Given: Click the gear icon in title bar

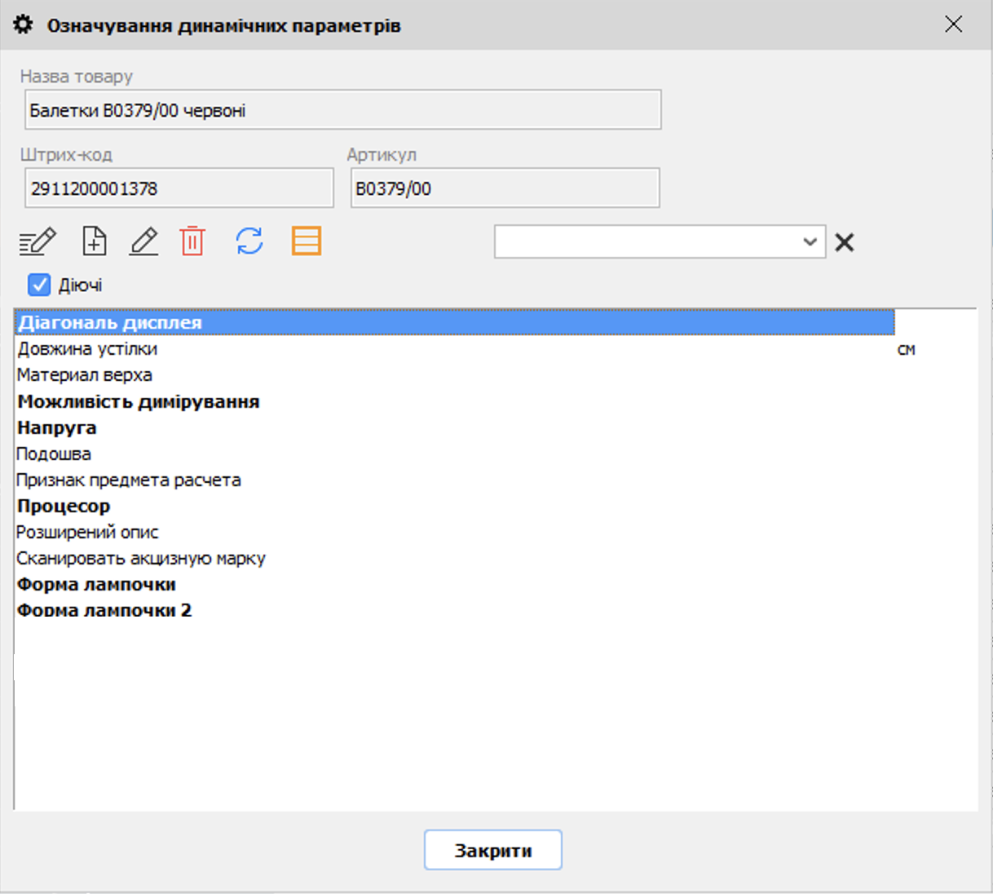Looking at the screenshot, I should point(24,24).
